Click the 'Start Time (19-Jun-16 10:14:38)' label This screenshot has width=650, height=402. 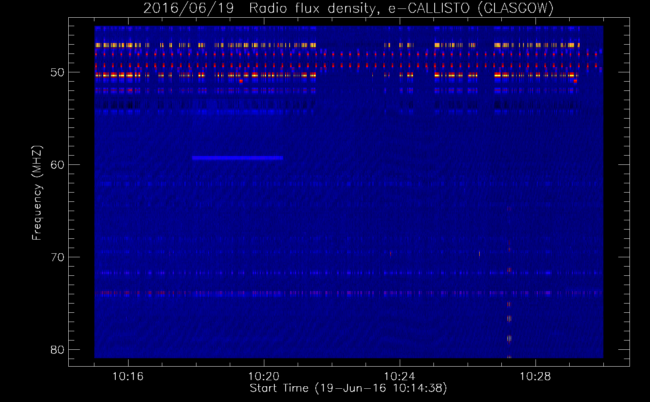pyautogui.click(x=348, y=388)
